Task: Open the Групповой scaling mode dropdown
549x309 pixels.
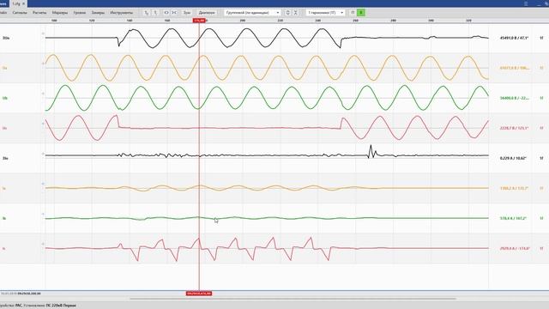Action: pyautogui.click(x=252, y=13)
